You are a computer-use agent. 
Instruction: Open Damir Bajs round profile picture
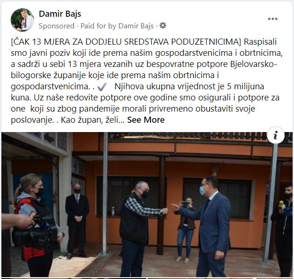pyautogui.click(x=22, y=20)
